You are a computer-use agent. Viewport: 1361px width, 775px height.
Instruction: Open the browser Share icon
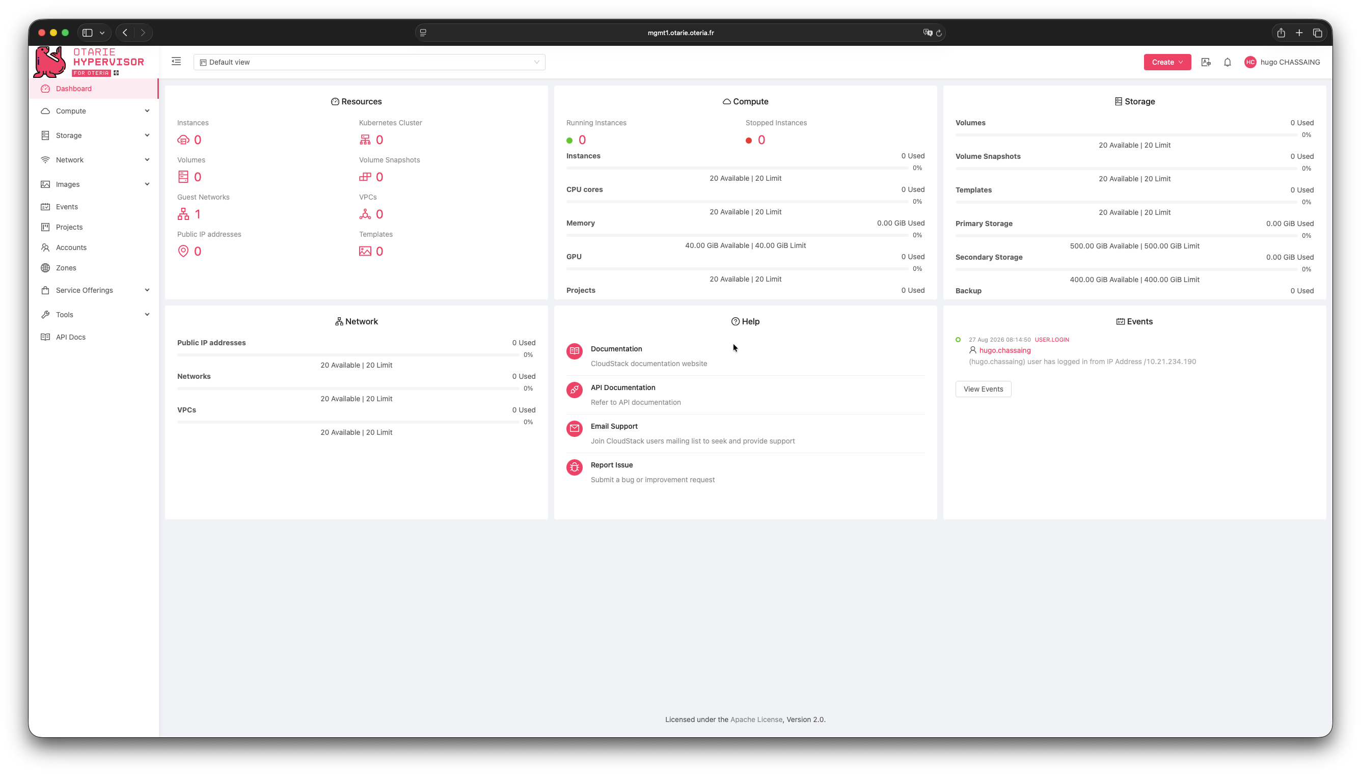click(1281, 33)
